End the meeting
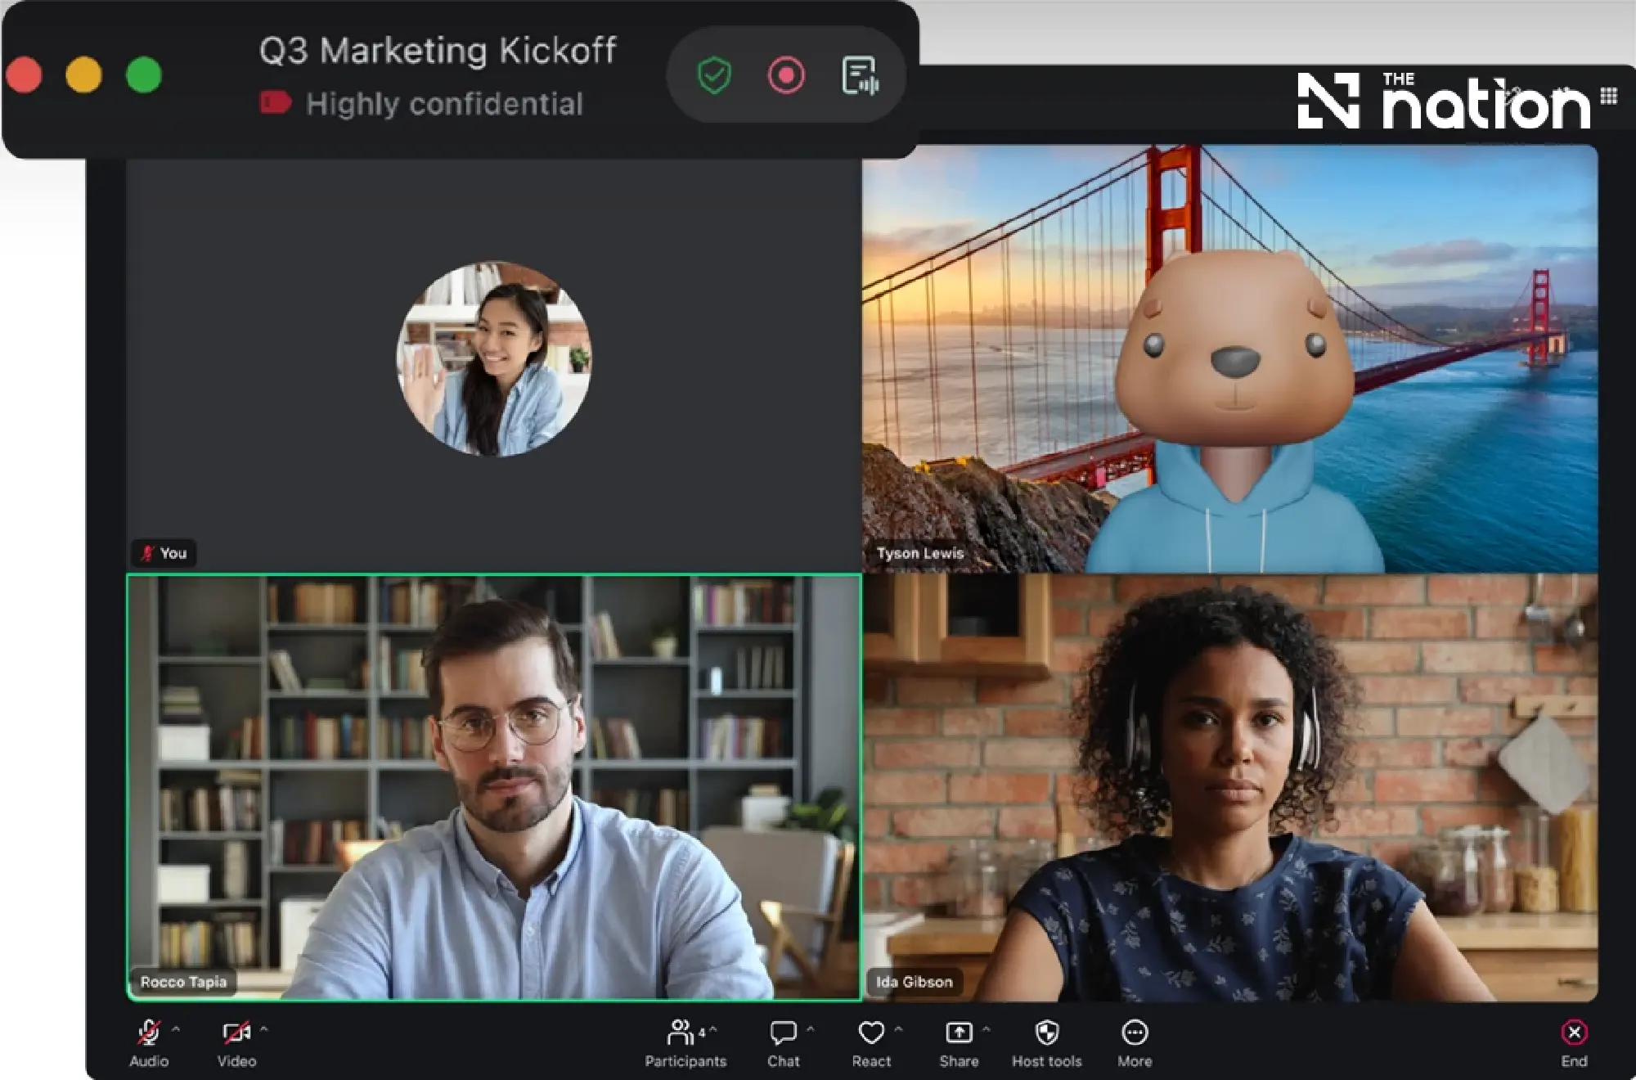 [1574, 1043]
